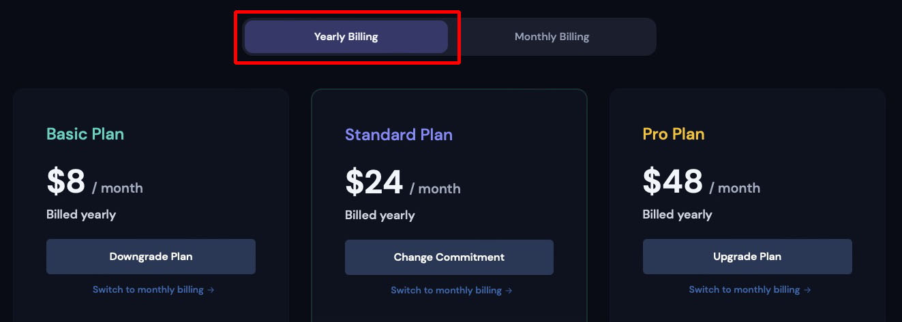The height and width of the screenshot is (322, 902).
Task: Switch to Monthly Billing option
Action: [x=552, y=37]
